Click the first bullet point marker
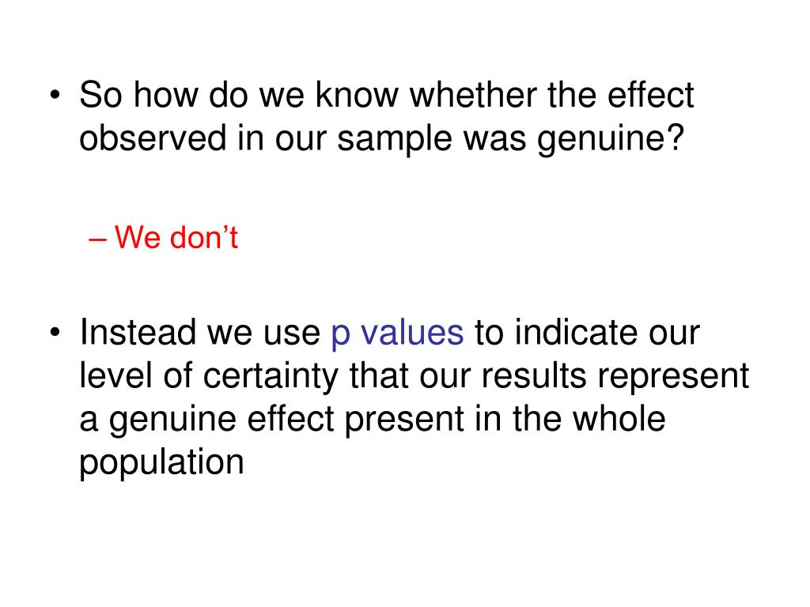 [55, 96]
